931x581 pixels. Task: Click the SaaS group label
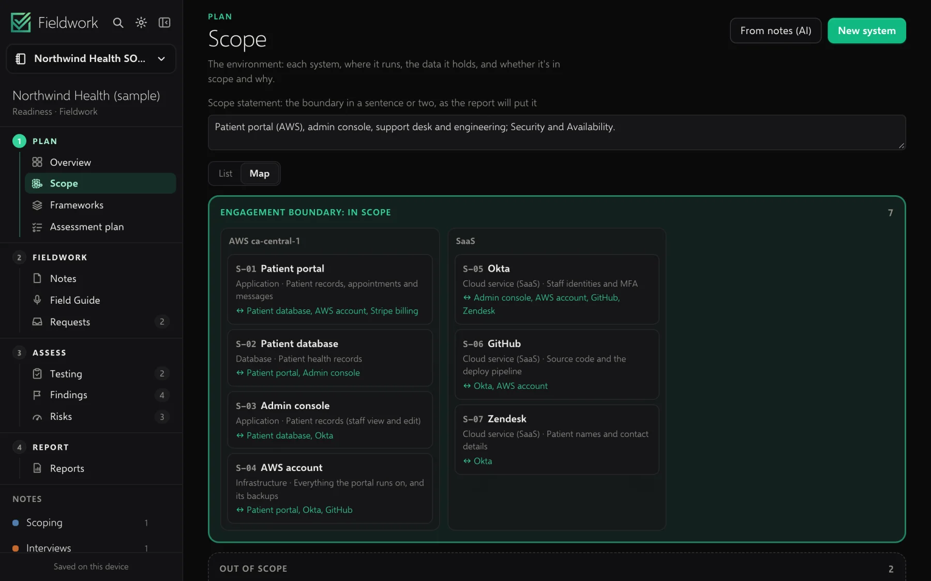click(x=465, y=241)
